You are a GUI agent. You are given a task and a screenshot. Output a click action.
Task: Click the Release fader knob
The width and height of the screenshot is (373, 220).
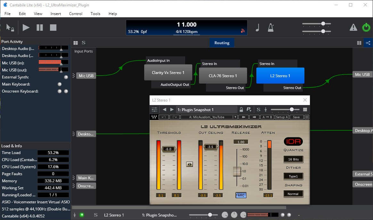point(237,171)
